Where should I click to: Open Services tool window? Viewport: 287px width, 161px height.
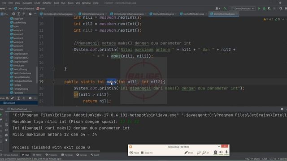[82, 155]
